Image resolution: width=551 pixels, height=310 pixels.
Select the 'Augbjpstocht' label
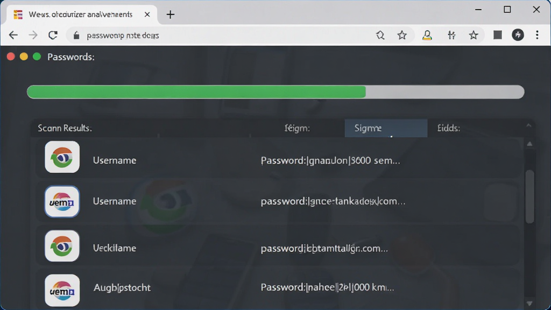tap(122, 287)
